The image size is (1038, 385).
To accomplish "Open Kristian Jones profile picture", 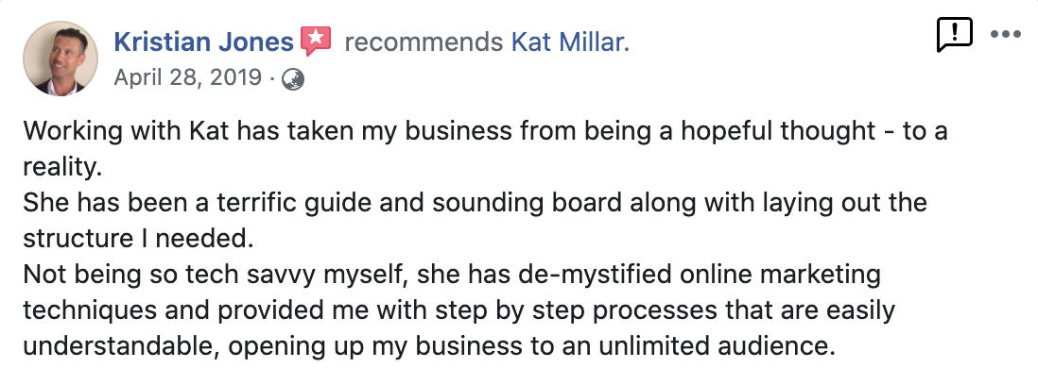I will click(61, 59).
